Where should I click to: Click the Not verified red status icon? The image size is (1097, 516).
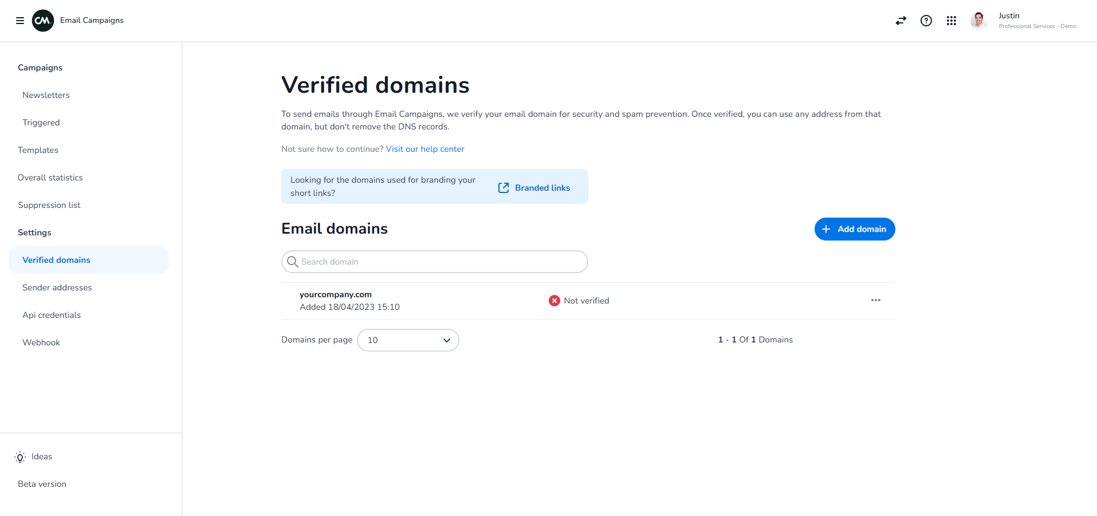coord(553,300)
